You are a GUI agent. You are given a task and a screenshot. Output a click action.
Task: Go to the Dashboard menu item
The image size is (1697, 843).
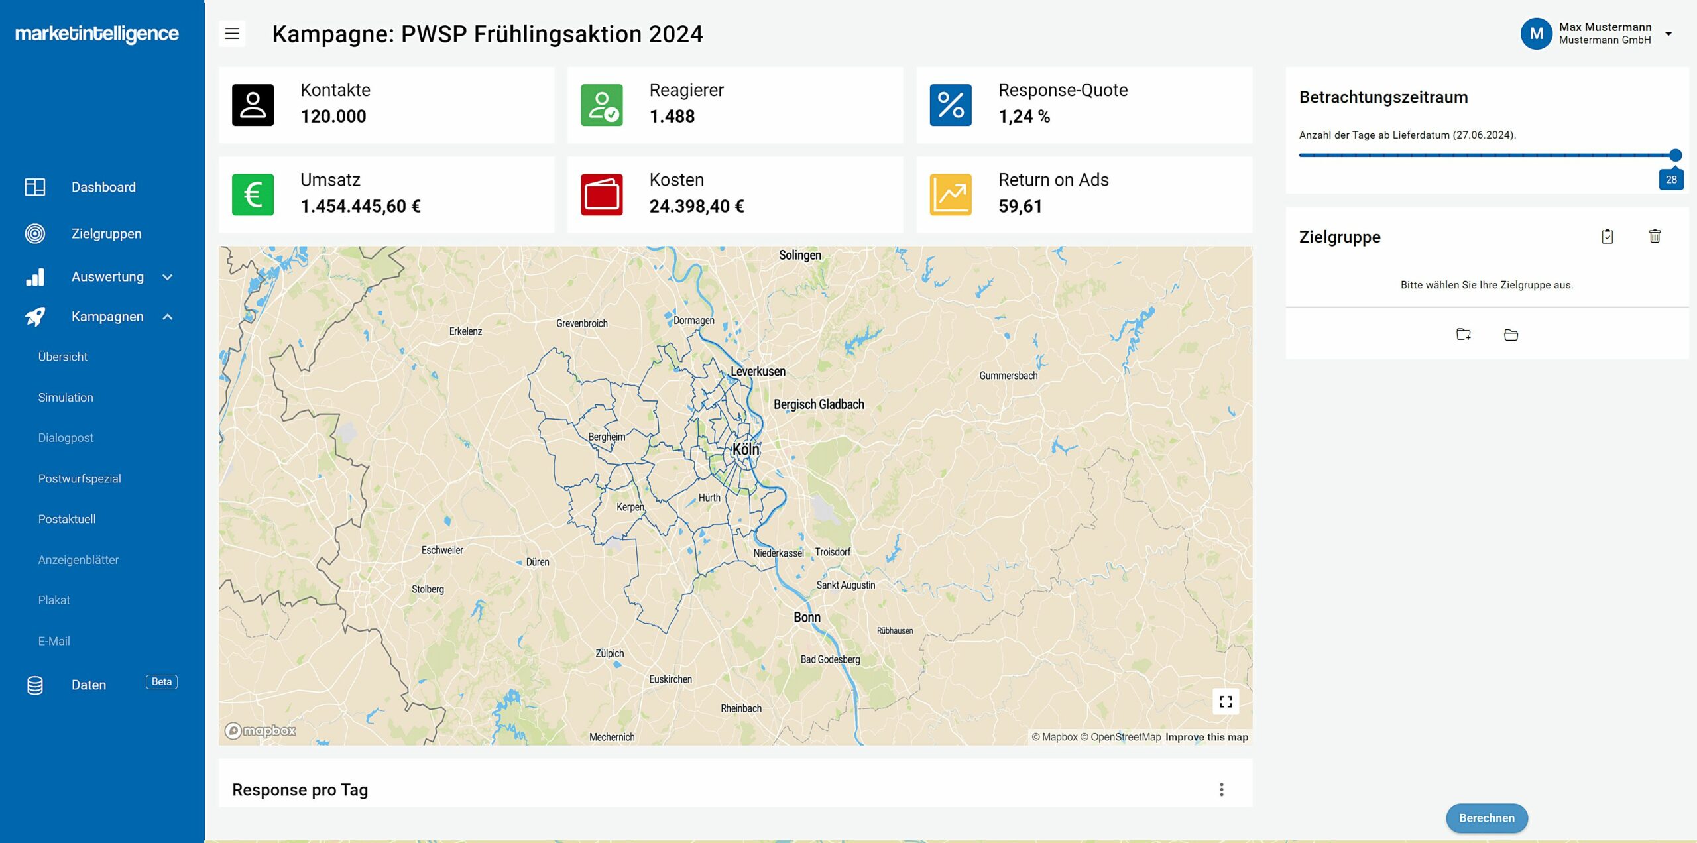click(103, 188)
